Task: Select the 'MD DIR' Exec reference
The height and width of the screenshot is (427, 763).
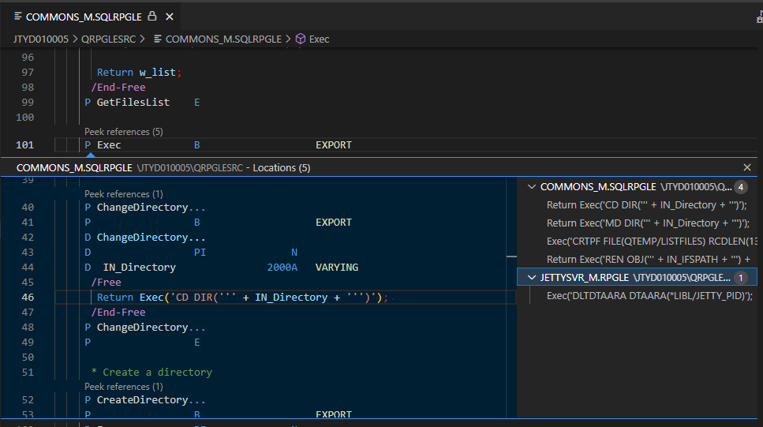Action: tap(647, 223)
